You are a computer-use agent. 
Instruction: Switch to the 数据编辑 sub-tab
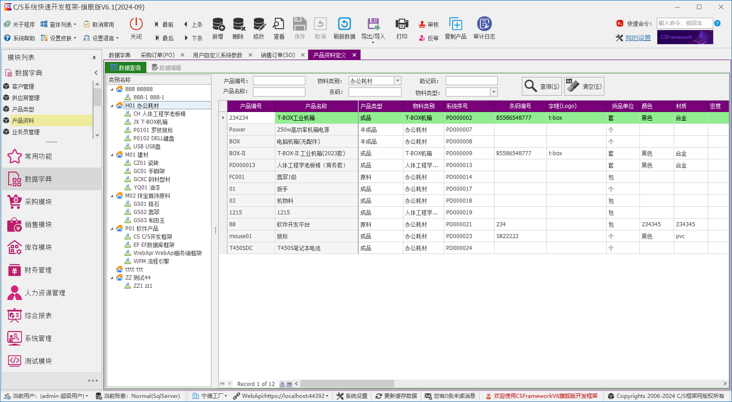(x=166, y=68)
